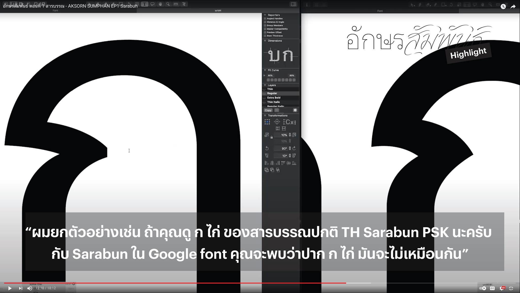Collapse the Fit Curve section
This screenshot has width=520, height=293.
pyautogui.click(x=265, y=70)
